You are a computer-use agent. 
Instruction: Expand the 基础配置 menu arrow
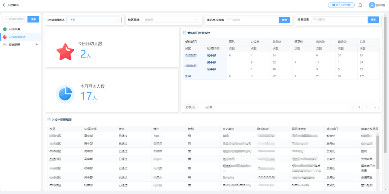36,45
